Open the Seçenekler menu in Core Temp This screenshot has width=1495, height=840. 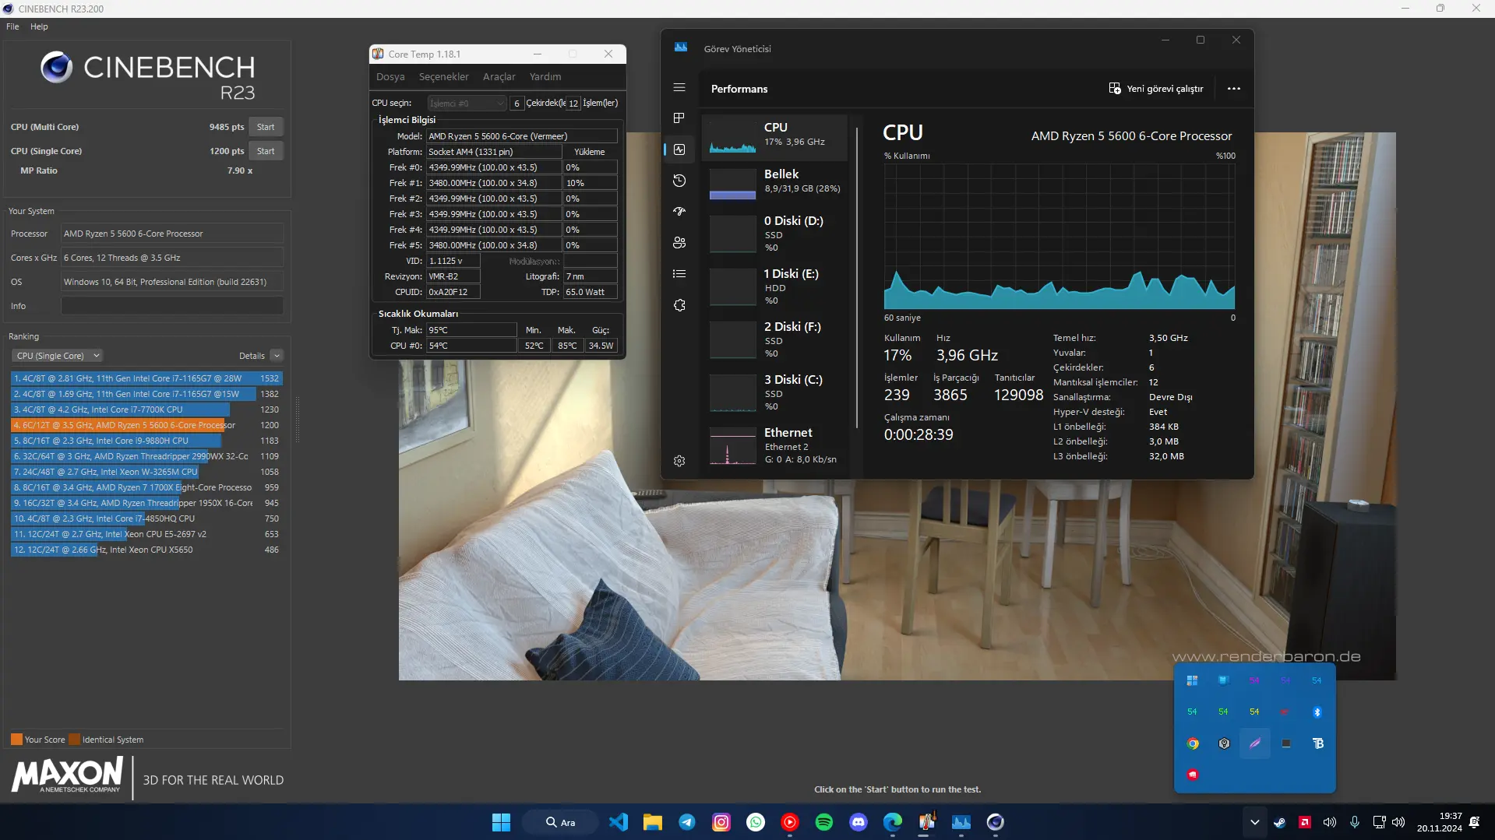pyautogui.click(x=444, y=77)
